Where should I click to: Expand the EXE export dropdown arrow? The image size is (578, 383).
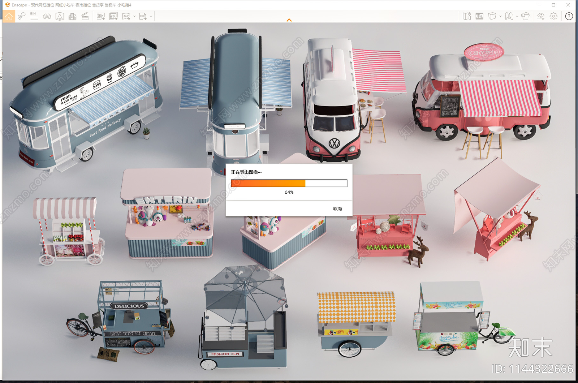pos(151,16)
